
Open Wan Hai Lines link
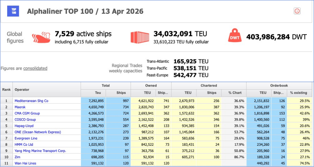25,163
